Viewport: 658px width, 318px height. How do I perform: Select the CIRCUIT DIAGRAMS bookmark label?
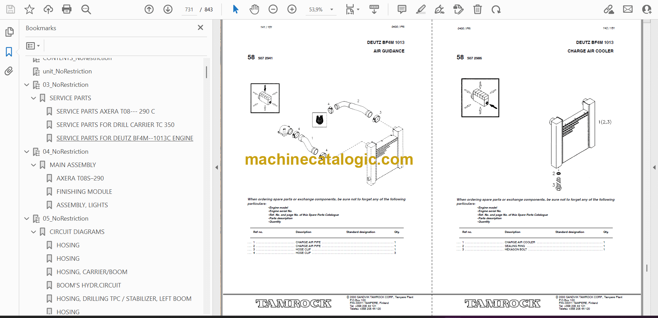click(x=77, y=232)
